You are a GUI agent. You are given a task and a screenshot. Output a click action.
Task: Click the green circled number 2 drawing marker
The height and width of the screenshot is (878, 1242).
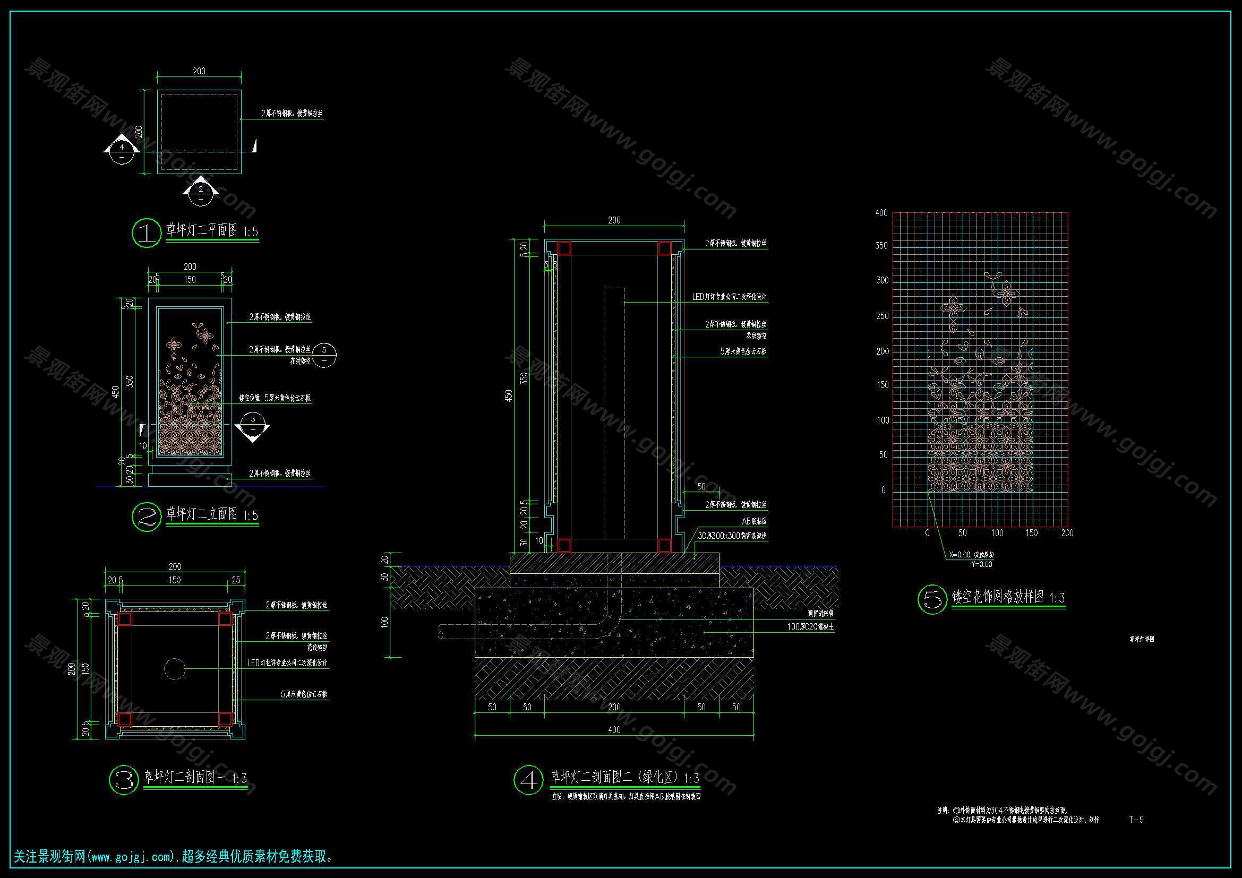point(147,517)
